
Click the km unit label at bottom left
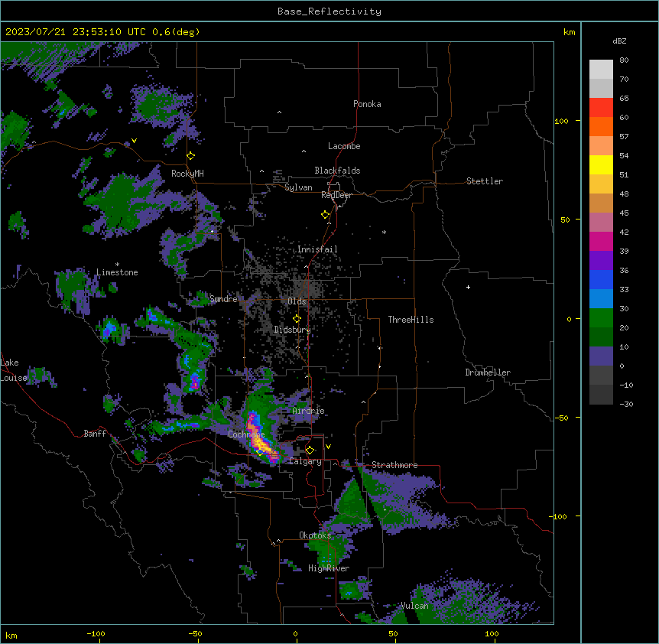[11, 635]
